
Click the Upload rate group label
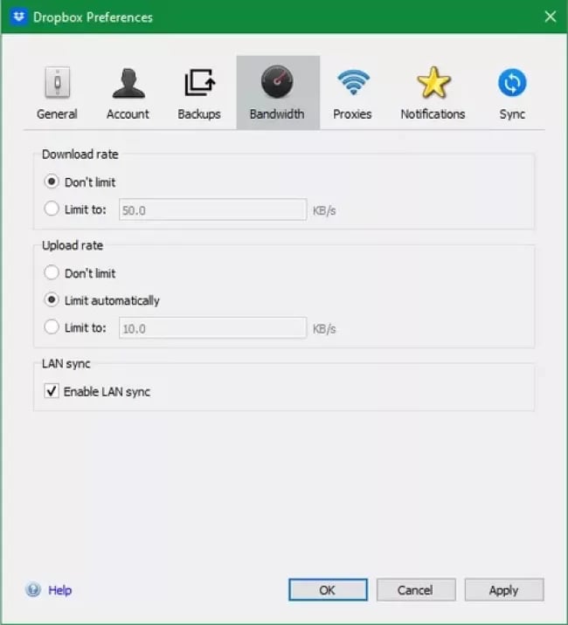point(73,245)
